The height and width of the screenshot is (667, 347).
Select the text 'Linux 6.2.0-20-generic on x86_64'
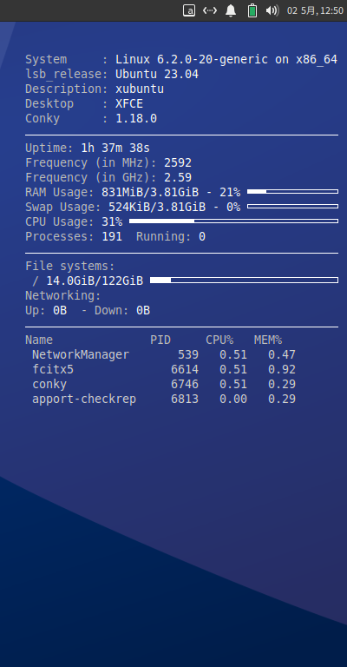pos(226,60)
